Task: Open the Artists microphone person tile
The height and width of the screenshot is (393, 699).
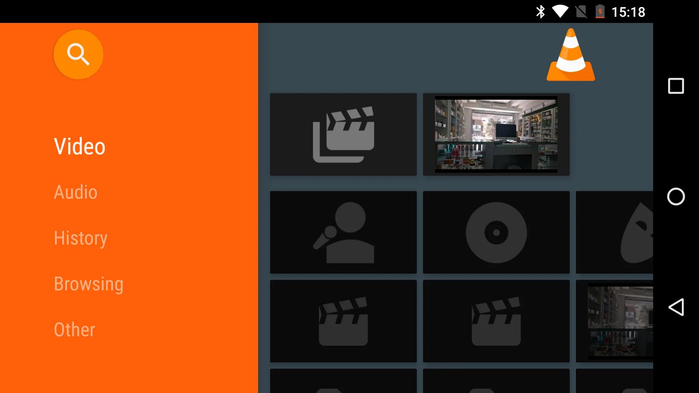Action: 343,232
